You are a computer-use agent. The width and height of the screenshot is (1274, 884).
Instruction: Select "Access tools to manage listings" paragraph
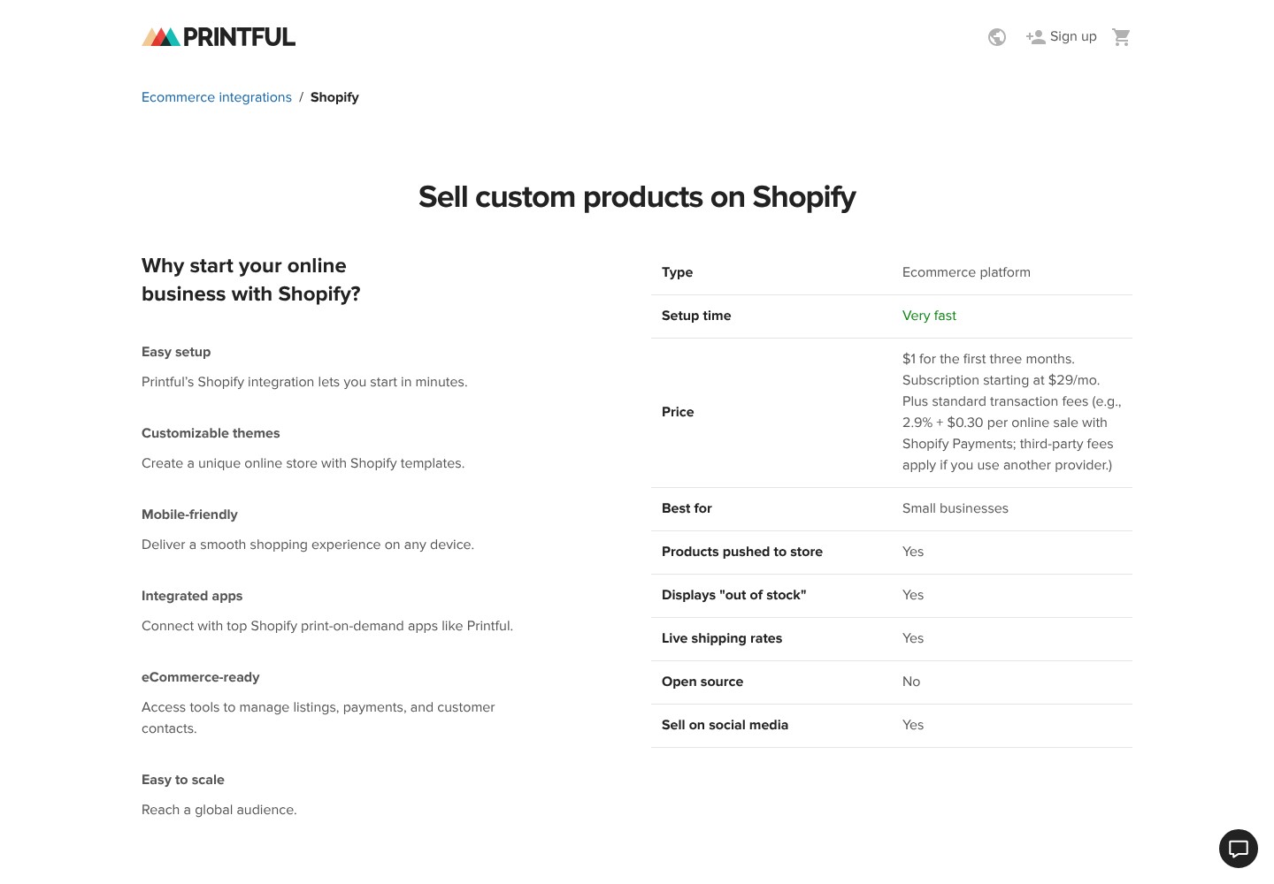coord(318,718)
